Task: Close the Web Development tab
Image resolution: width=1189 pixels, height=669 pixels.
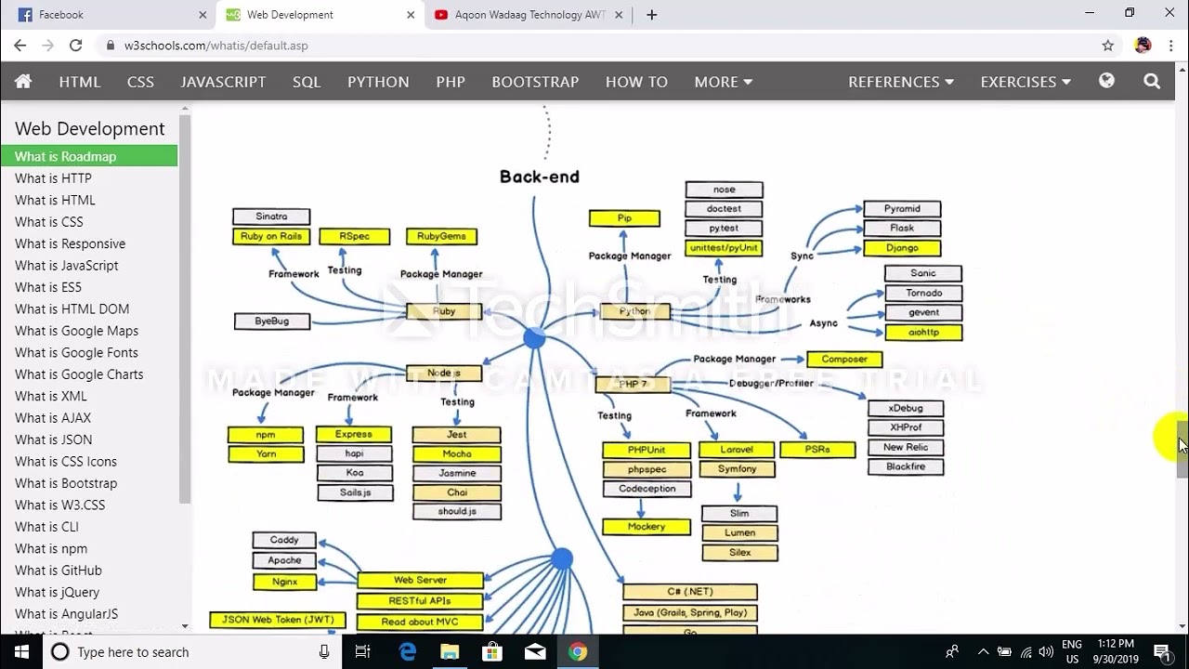Action: (x=412, y=15)
